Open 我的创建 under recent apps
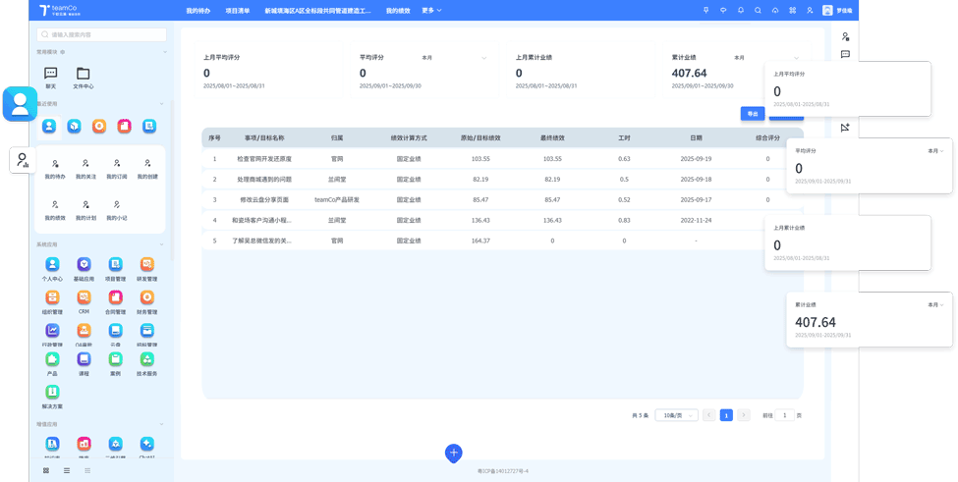 tap(147, 165)
